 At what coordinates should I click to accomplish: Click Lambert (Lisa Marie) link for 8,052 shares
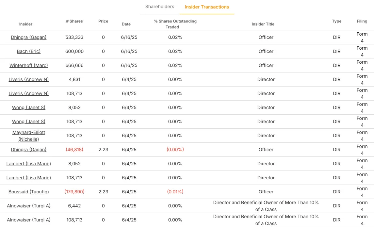click(29, 164)
